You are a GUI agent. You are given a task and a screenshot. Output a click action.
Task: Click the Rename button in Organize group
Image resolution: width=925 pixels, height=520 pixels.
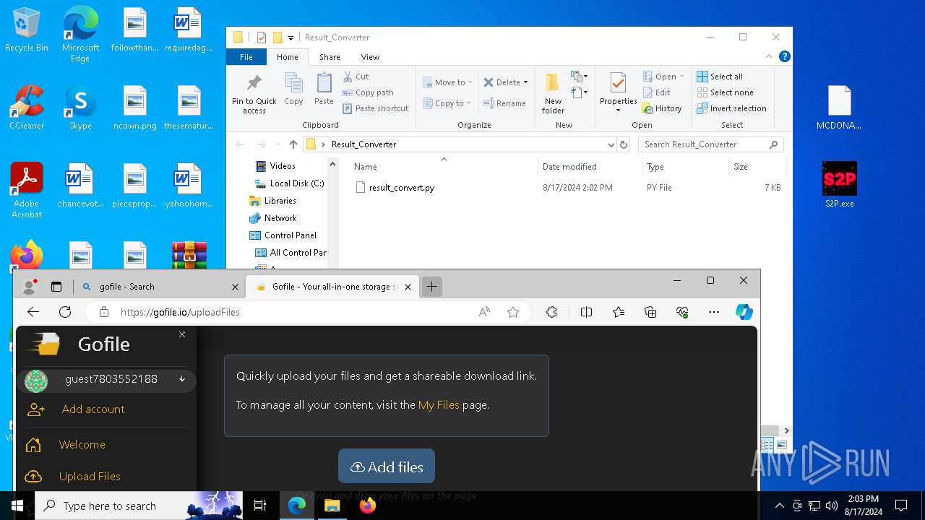click(504, 103)
